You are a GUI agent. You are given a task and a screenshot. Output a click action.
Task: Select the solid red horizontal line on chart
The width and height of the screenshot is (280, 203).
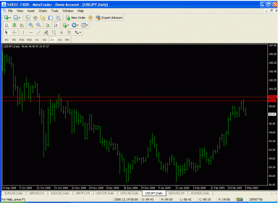tap(135, 101)
